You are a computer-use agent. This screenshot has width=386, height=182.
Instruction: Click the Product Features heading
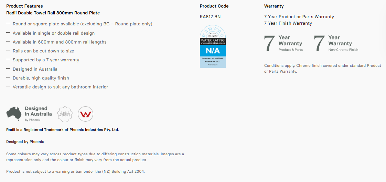click(24, 6)
